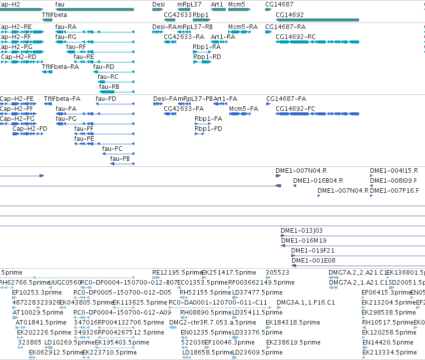Select the TfIIFbeta-PA protein label
Image resolution: width=425 pixels, height=360 pixels.
pyautogui.click(x=62, y=99)
